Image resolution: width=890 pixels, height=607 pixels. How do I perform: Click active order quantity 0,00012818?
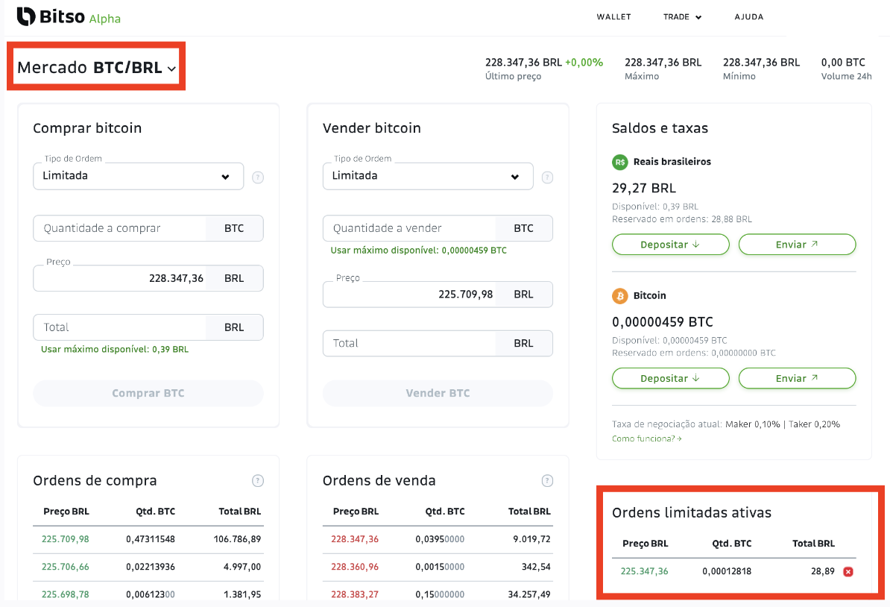727,572
